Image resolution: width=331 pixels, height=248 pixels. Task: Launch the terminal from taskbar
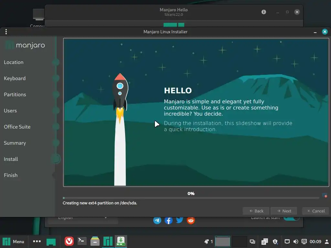(x=82, y=241)
